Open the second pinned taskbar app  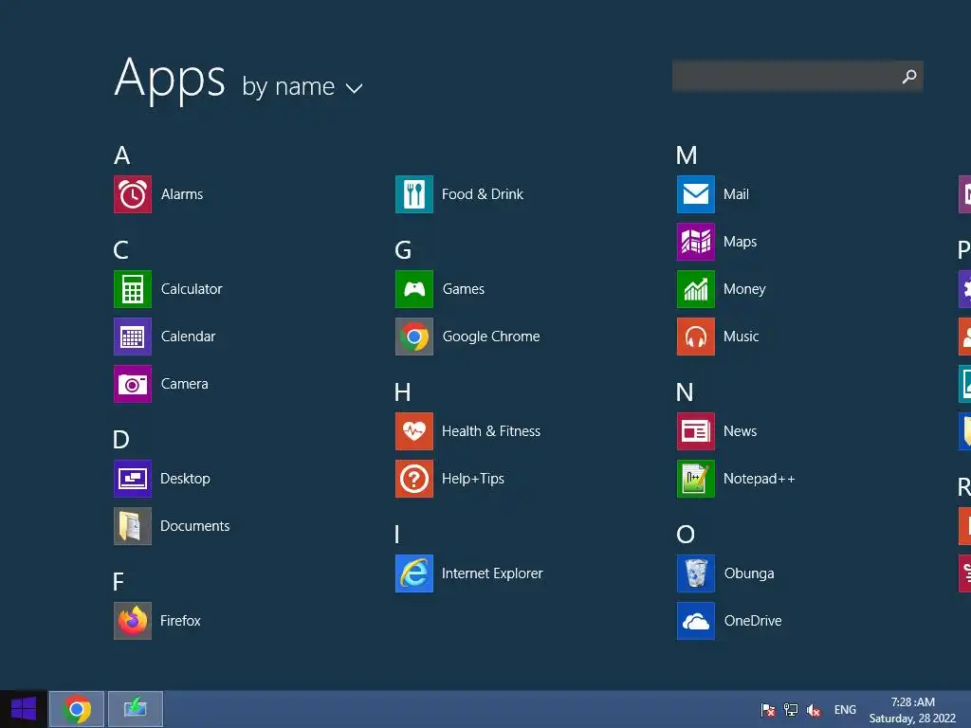136,709
